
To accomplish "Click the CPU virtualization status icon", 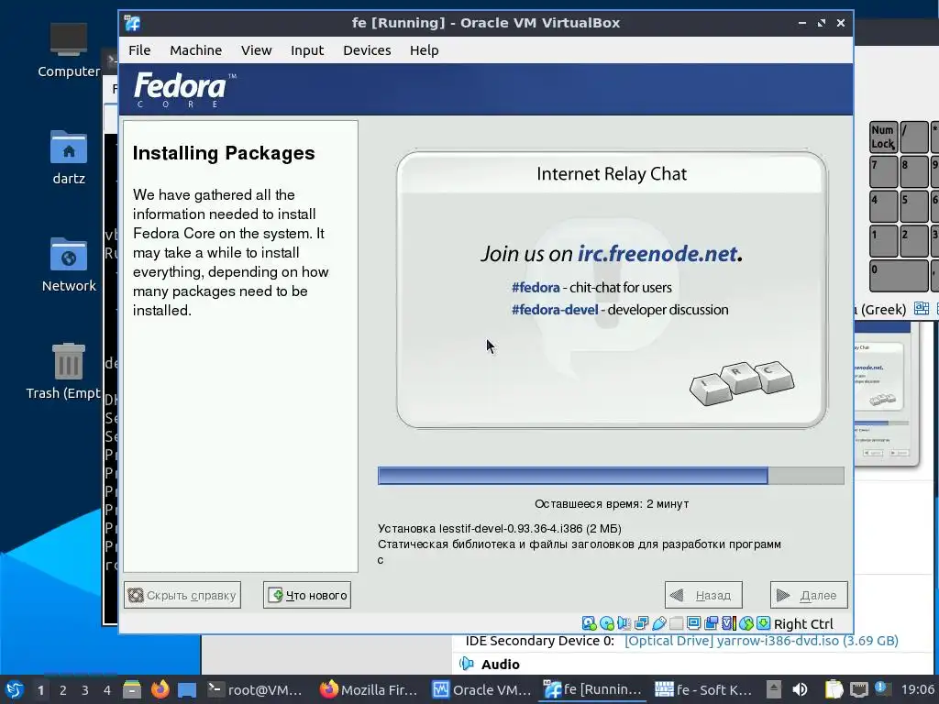I will (x=728, y=623).
